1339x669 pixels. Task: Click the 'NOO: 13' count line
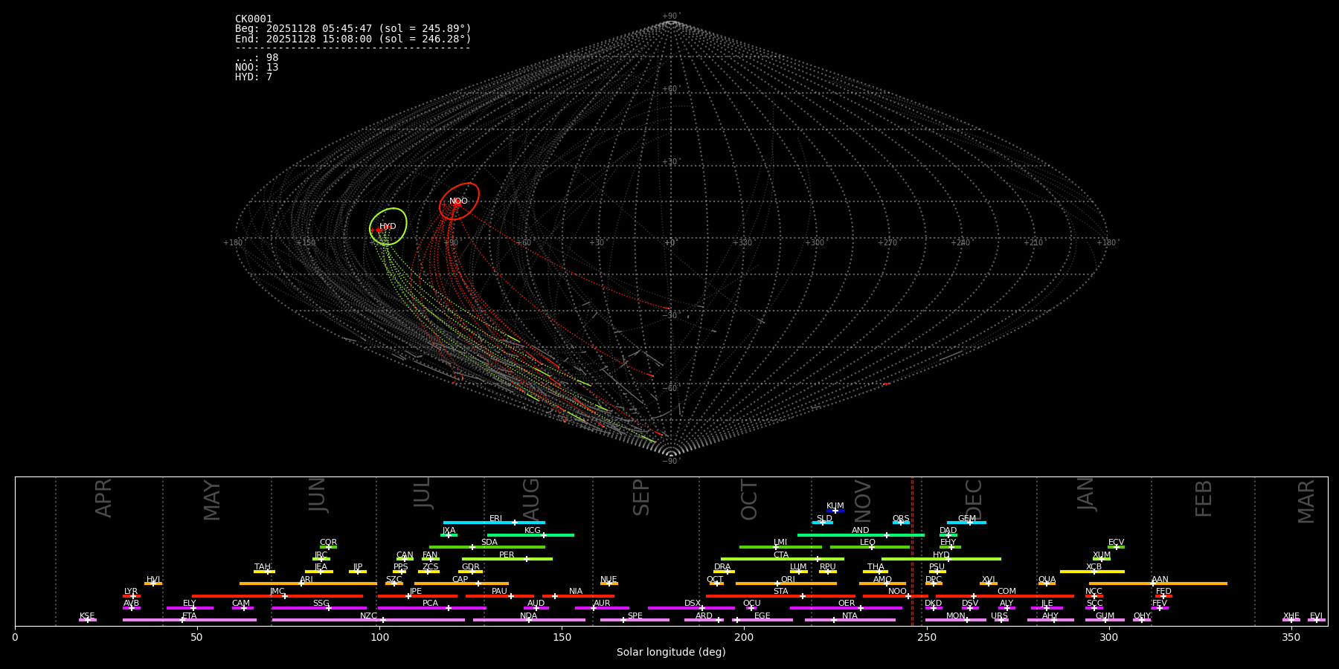[257, 68]
